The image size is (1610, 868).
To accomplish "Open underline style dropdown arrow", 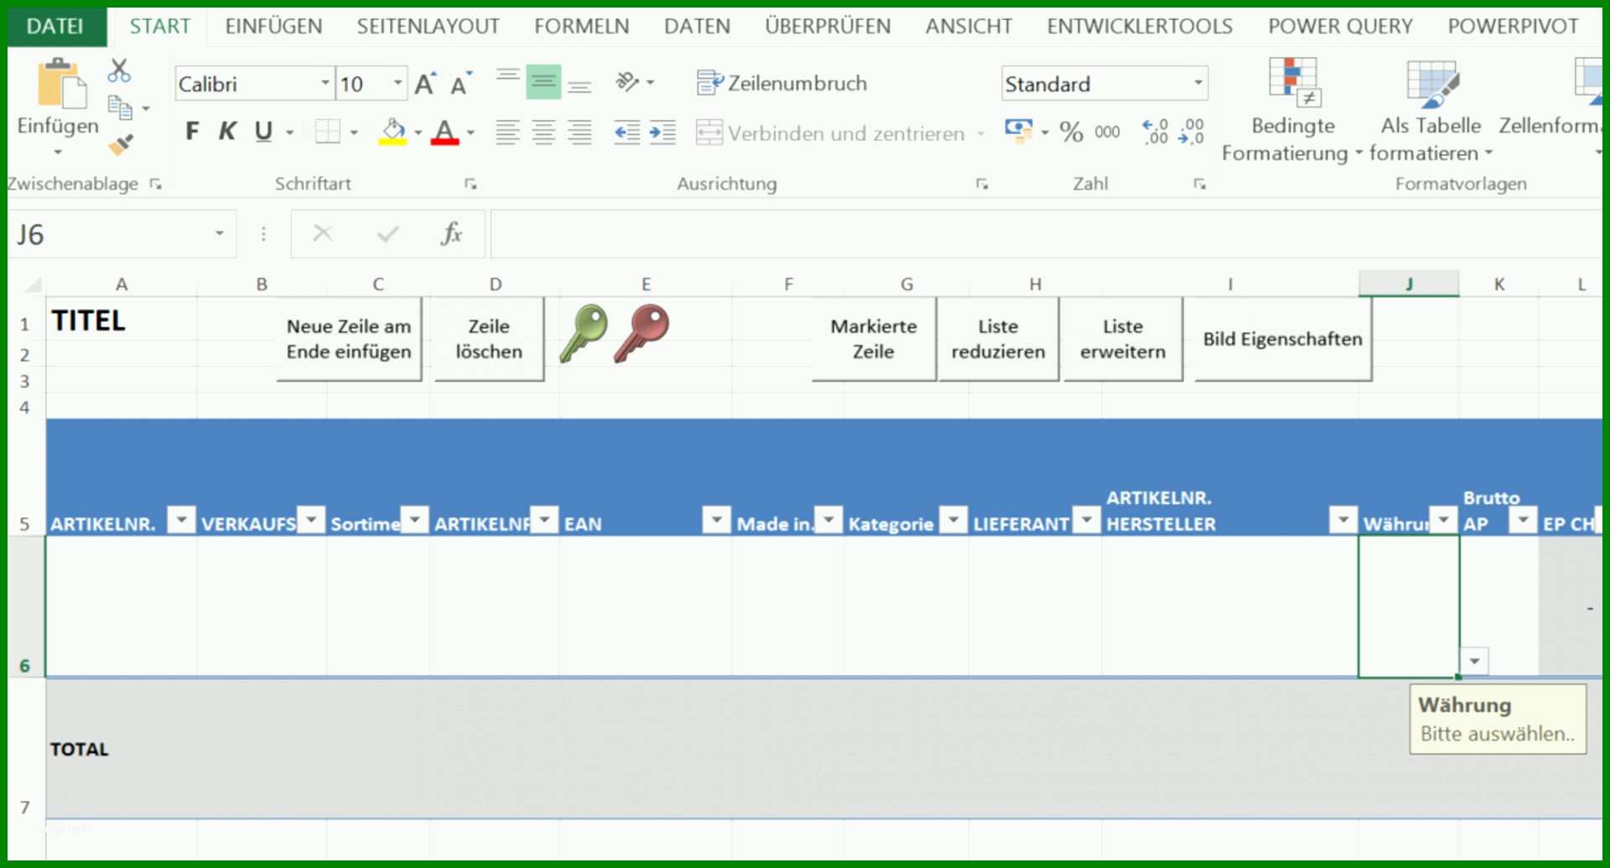I will 290,133.
